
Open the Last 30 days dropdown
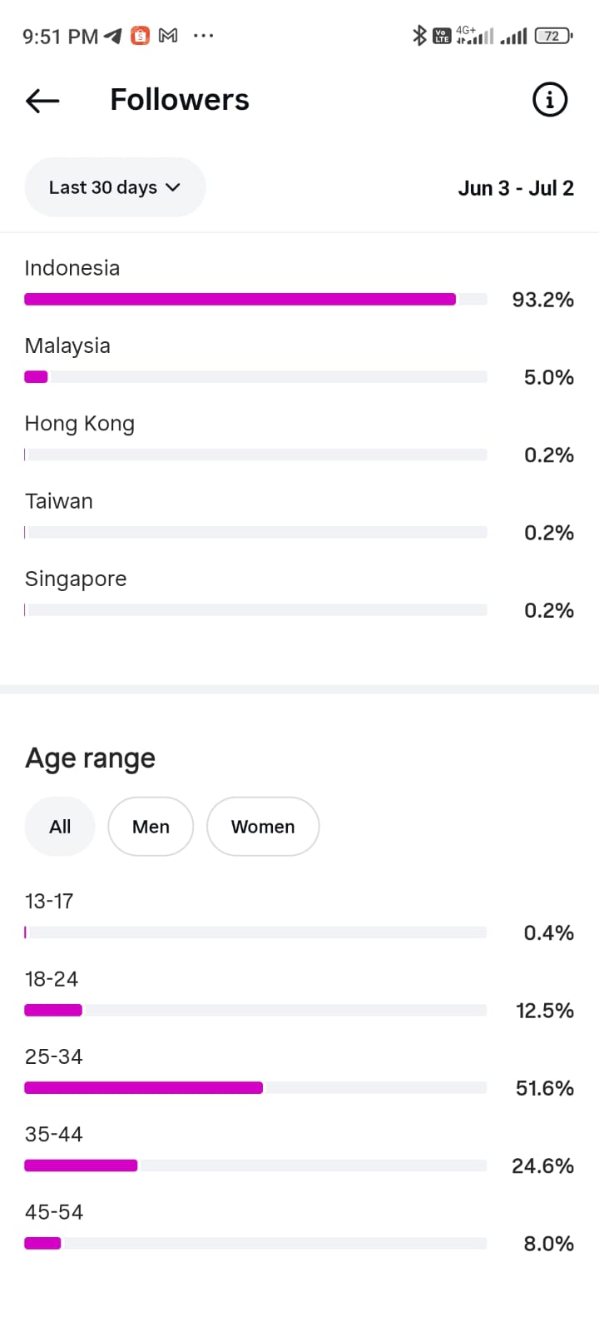pos(115,187)
